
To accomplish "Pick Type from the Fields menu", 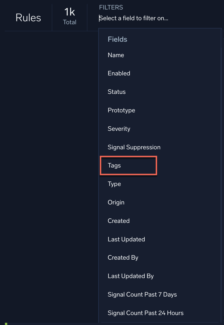I will pos(114,184).
